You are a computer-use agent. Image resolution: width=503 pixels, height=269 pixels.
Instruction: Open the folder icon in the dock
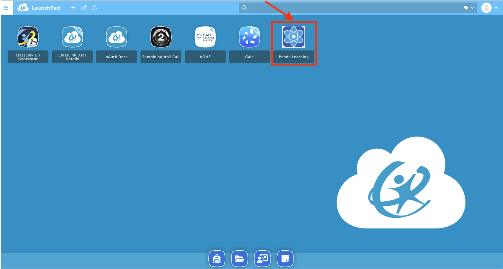click(x=239, y=259)
